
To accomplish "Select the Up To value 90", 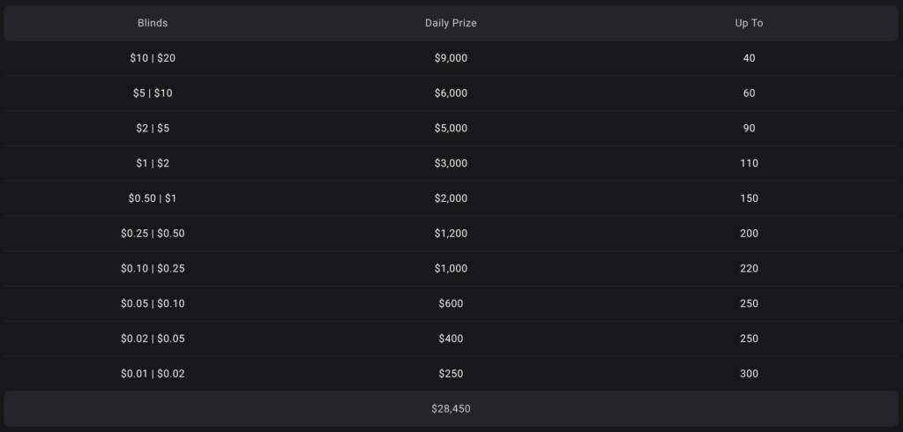I will point(749,129).
